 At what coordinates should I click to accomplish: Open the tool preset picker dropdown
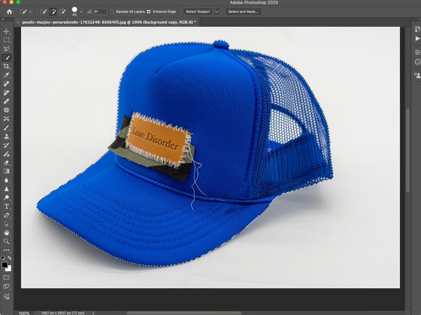tap(30, 11)
